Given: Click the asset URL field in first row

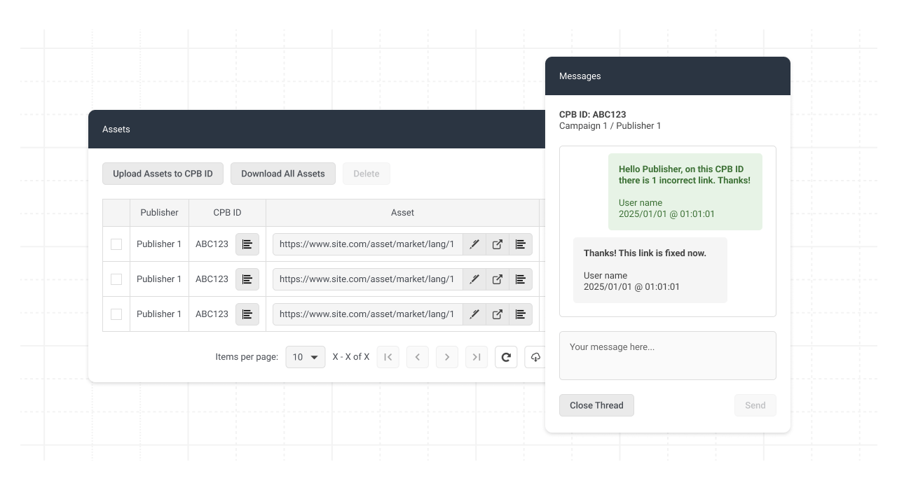Looking at the screenshot, I should 368,244.
